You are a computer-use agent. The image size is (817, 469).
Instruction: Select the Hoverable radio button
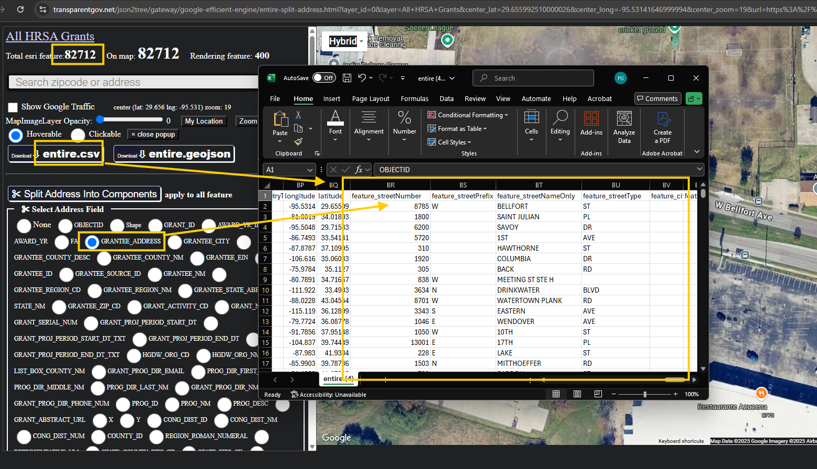tap(16, 135)
